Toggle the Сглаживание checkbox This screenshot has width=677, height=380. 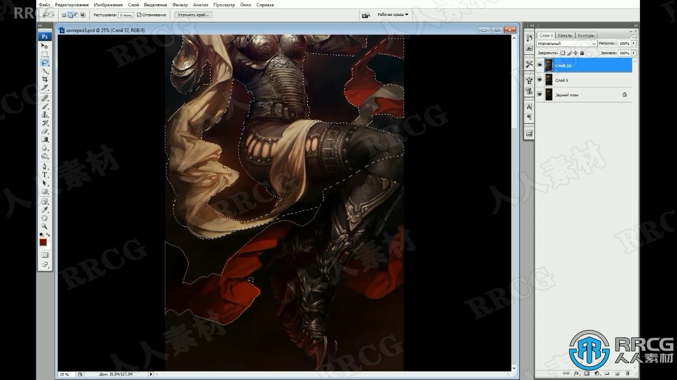[139, 15]
